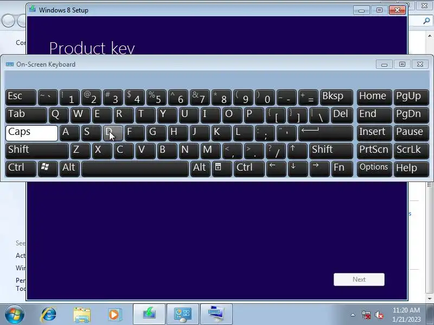This screenshot has height=325, width=434.
Task: Tap the End key
Action: (374, 115)
